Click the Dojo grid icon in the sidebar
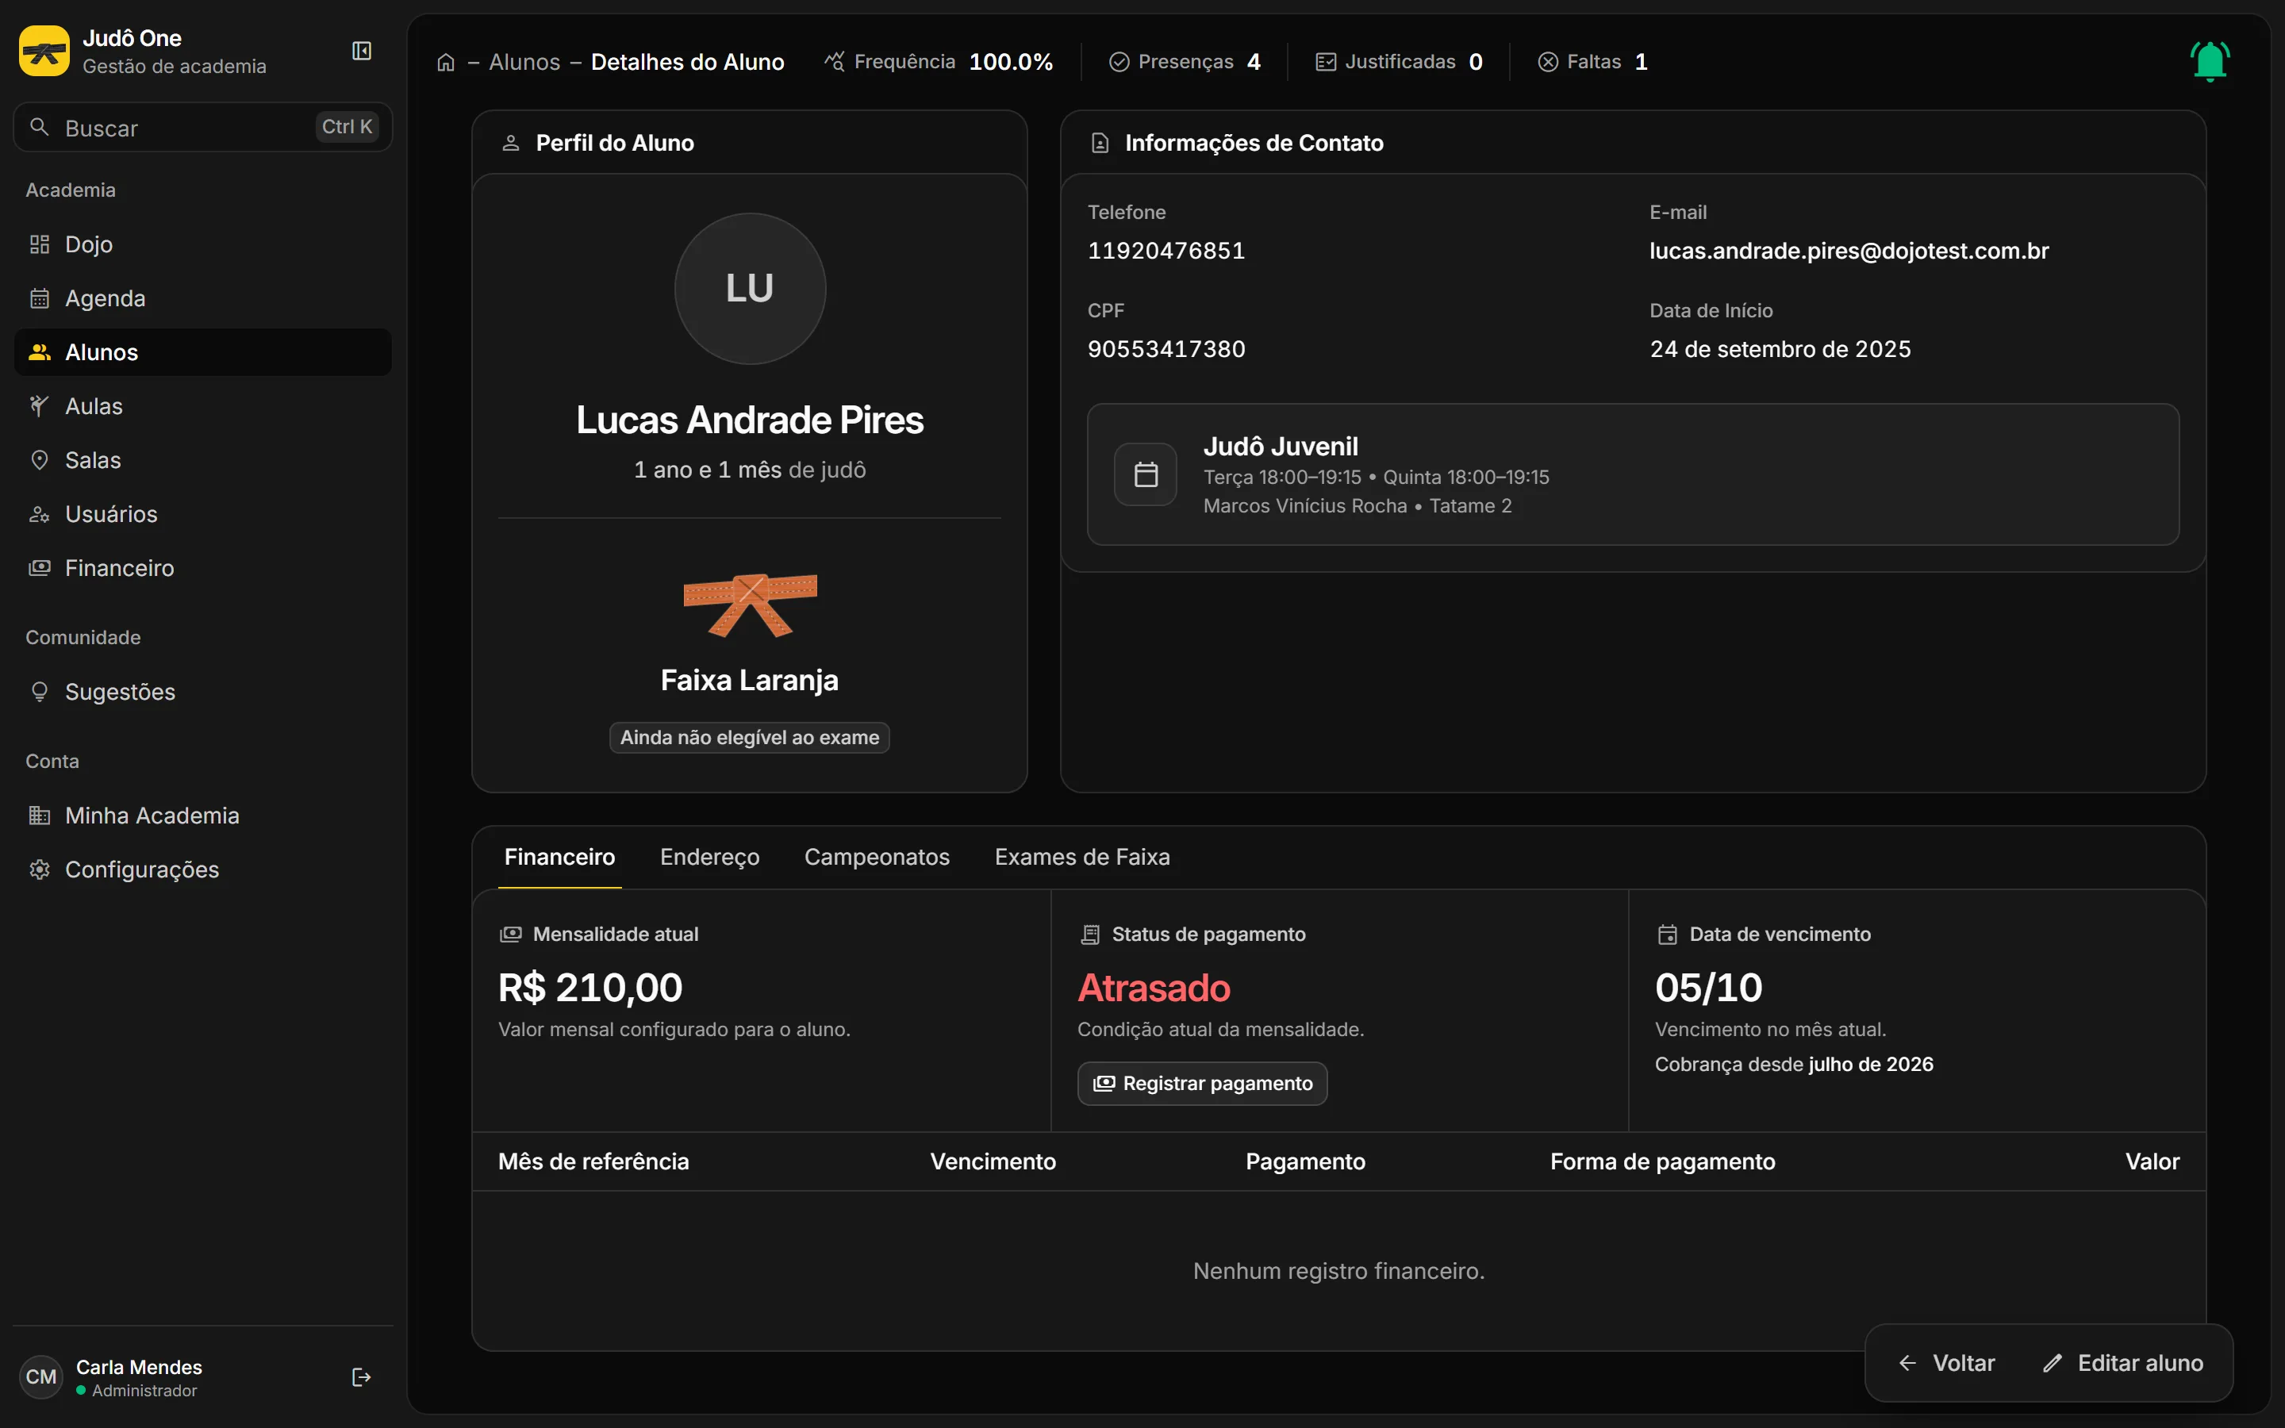Image resolution: width=2285 pixels, height=1428 pixels. [x=40, y=244]
